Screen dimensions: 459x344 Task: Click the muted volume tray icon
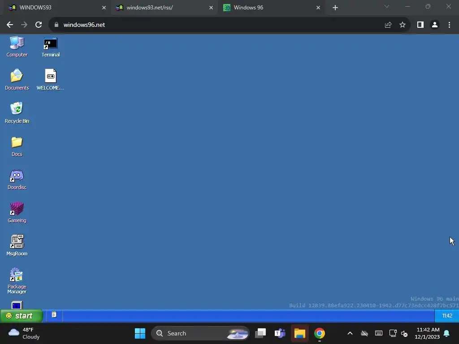click(404, 333)
